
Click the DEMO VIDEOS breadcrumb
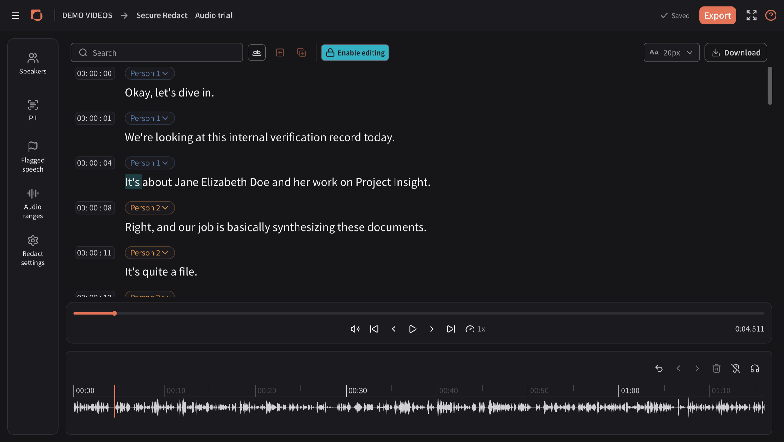[x=87, y=15]
